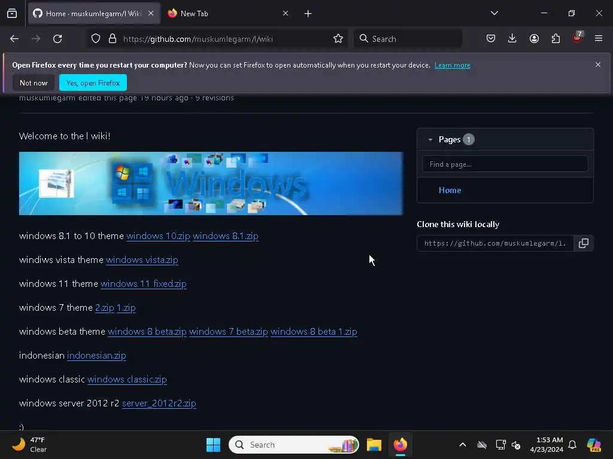Image resolution: width=613 pixels, height=459 pixels.
Task: Go back to previous page
Action: 14,39
